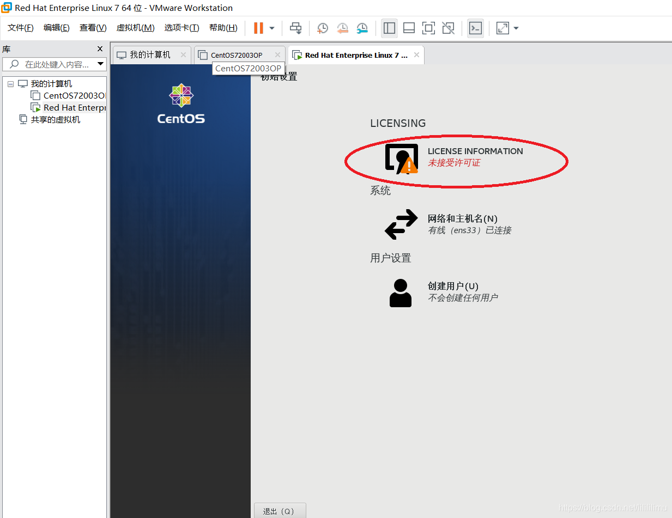
Task: Close the Red Hat Enterprise Linux 7 tab
Action: click(x=416, y=55)
